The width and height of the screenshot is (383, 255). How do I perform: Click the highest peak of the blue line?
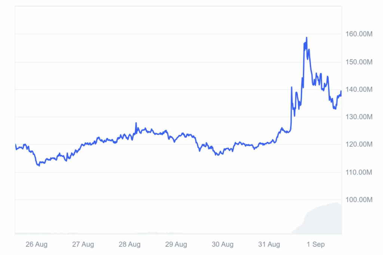click(307, 38)
